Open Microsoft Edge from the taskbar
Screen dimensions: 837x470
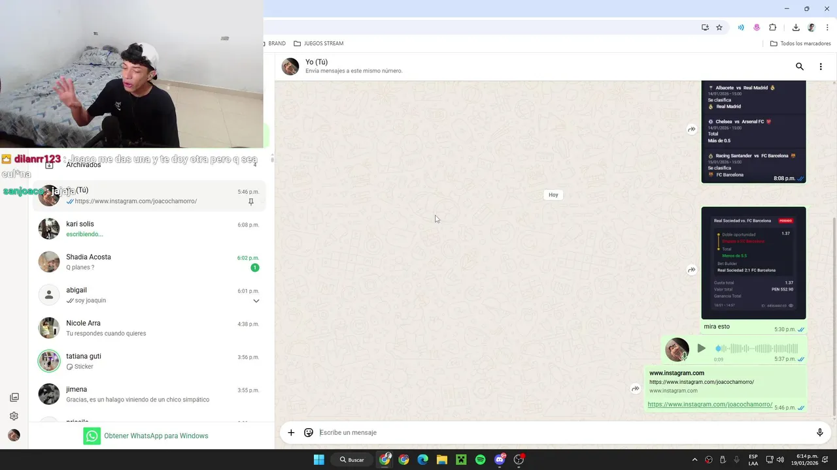[423, 460]
